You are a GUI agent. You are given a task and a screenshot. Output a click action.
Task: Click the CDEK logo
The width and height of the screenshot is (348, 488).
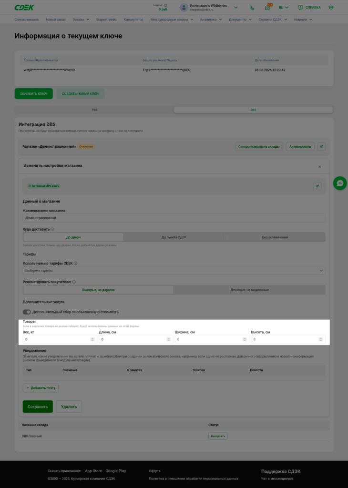pos(24,8)
